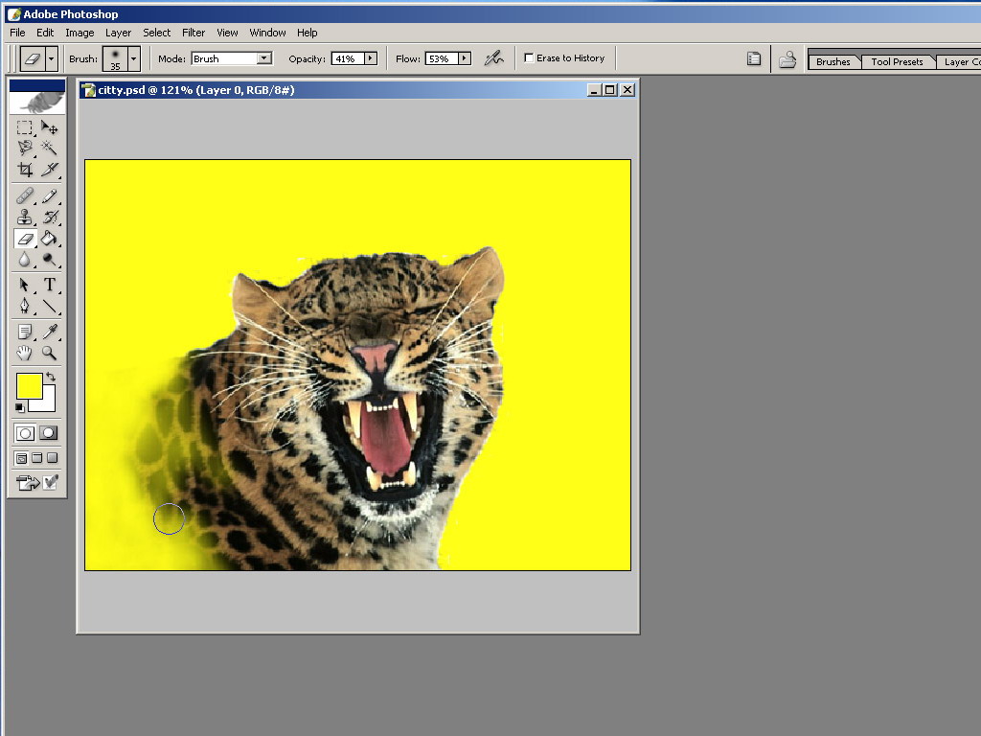Select the Move tool
This screenshot has width=981, height=736.
(49, 127)
